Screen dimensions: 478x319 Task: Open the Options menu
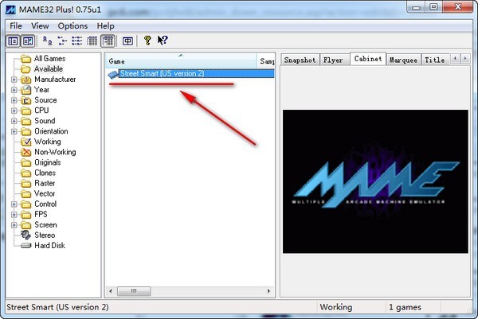click(72, 26)
